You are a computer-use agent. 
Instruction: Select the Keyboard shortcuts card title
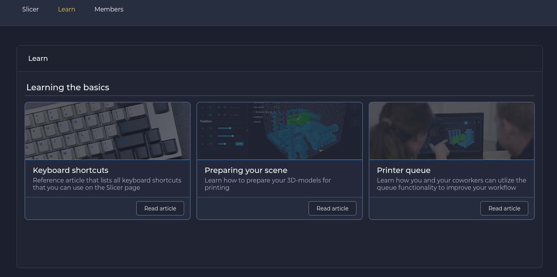[70, 170]
